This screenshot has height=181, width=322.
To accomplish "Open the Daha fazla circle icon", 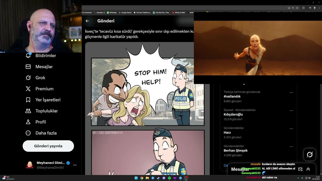I will pos(28,133).
